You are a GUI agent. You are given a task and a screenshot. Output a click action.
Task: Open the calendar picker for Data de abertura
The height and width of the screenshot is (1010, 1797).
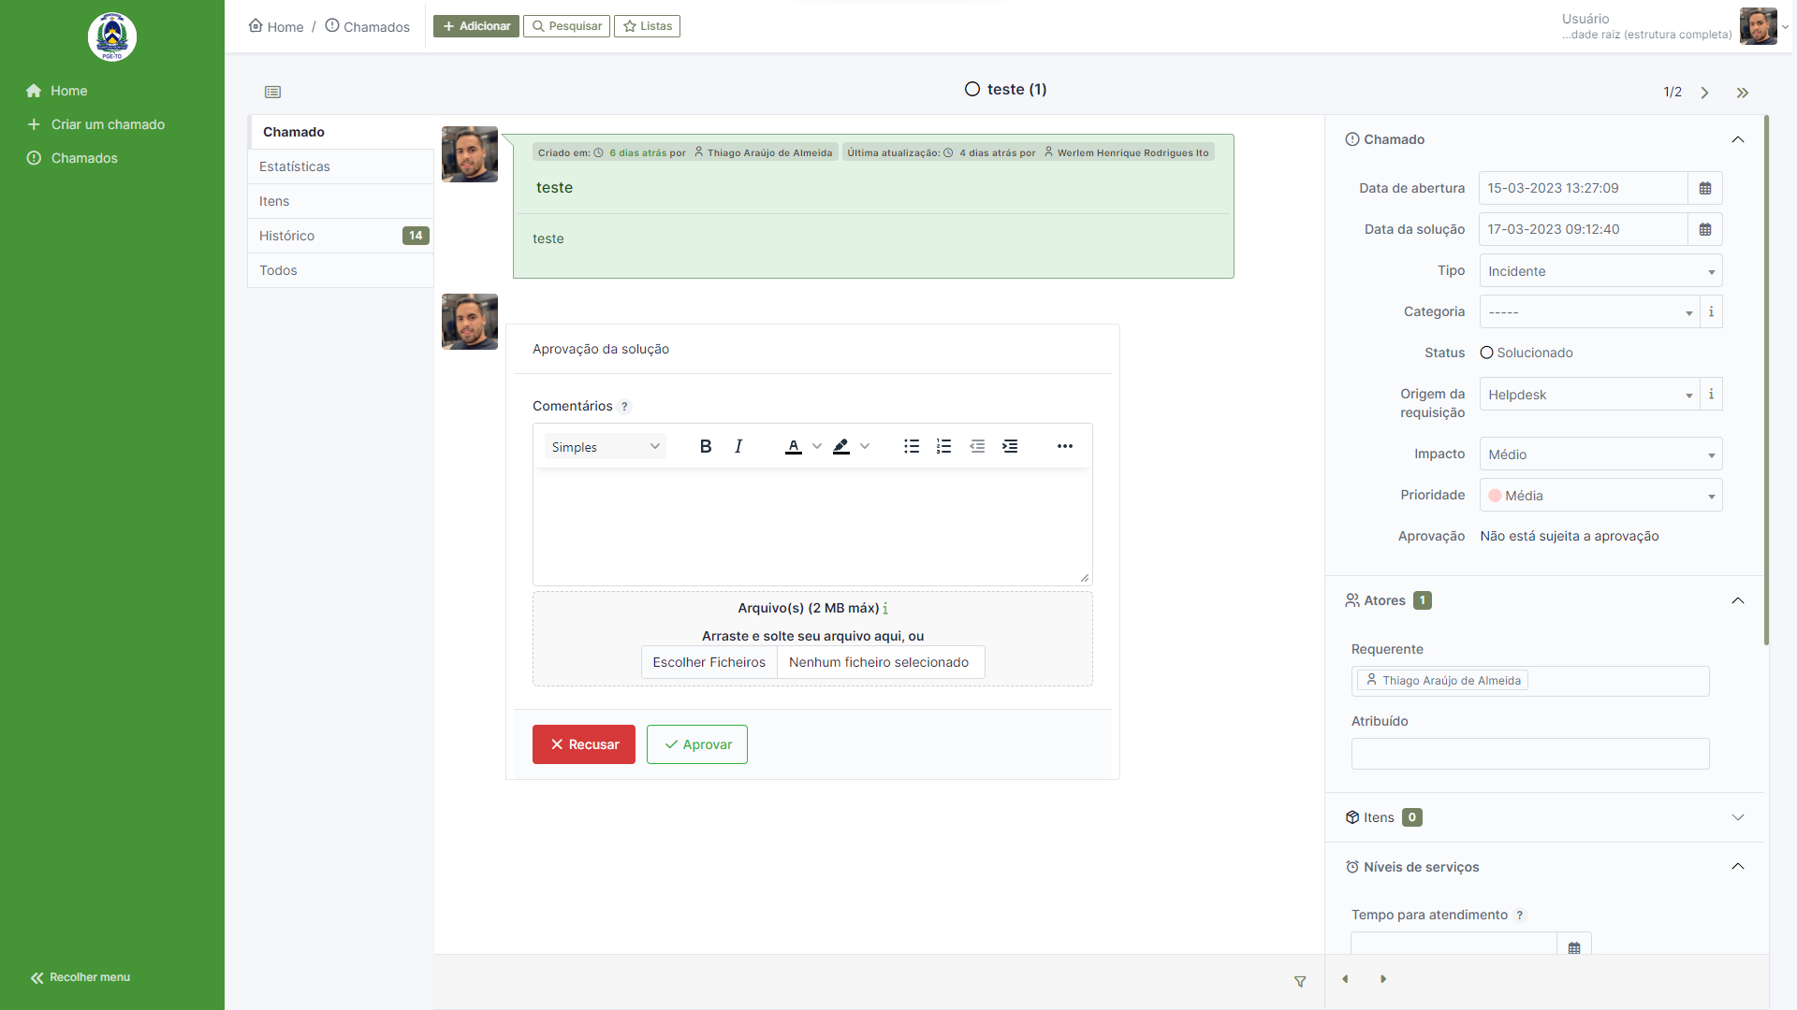1704,188
